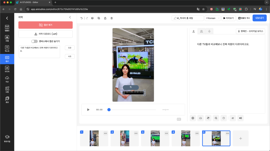Click the redo arrow in editor toolbar

[x=87, y=18]
